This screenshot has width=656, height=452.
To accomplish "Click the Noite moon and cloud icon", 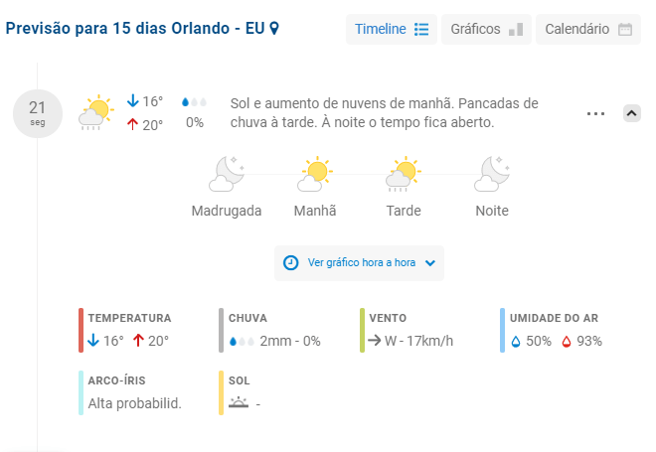I will (x=492, y=174).
